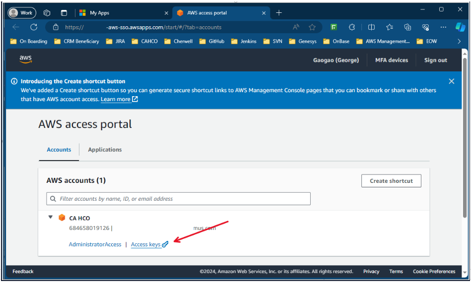Click the banner info icon

14,81
